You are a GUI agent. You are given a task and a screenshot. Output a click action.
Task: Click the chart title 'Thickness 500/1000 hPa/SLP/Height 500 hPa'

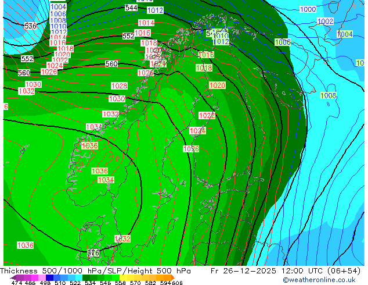coord(95,271)
